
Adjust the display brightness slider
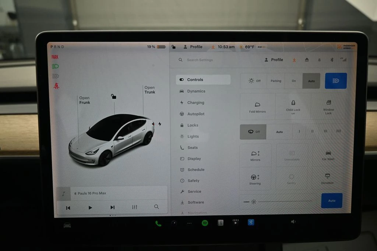(x=283, y=201)
